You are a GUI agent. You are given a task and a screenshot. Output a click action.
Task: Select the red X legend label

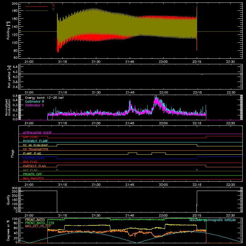coord(53,5)
